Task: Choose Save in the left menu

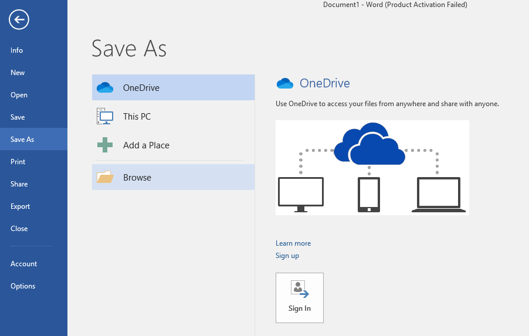Action: [x=34, y=117]
